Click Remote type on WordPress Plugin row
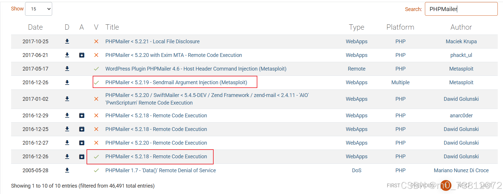This screenshot has height=194, width=503. click(x=357, y=69)
